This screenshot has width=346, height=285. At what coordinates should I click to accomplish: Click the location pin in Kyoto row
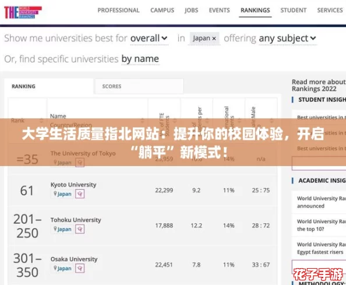(x=55, y=193)
